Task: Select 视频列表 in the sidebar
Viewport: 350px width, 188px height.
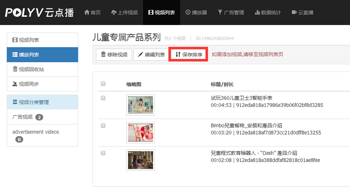Action: pos(42,40)
